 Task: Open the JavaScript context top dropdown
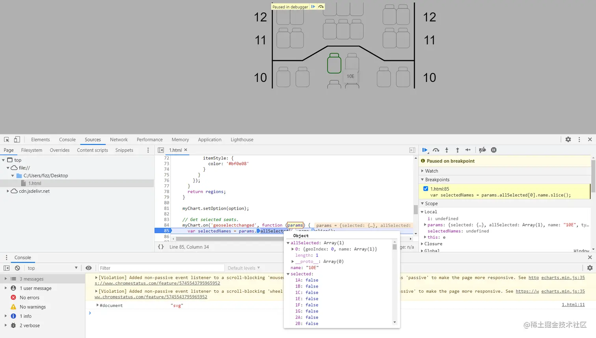pyautogui.click(x=52, y=268)
